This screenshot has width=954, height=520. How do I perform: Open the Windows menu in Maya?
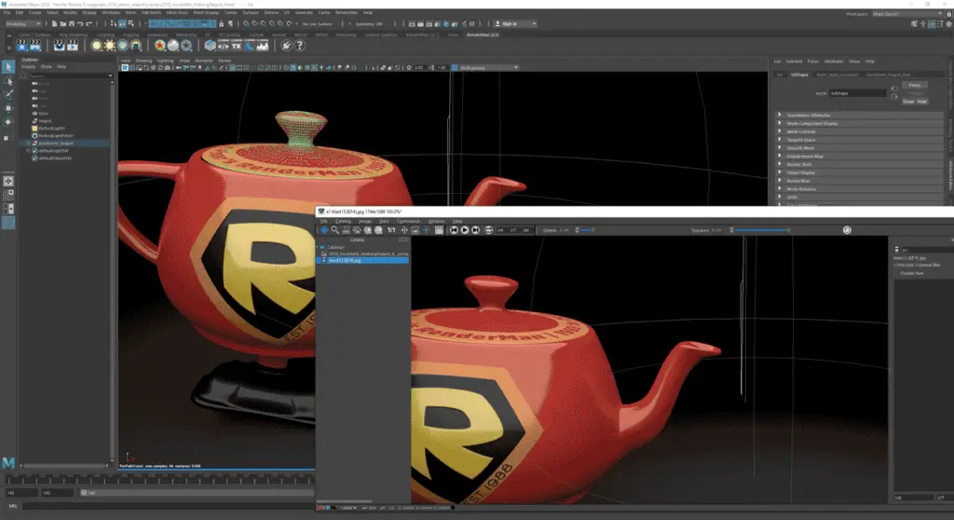[x=111, y=12]
